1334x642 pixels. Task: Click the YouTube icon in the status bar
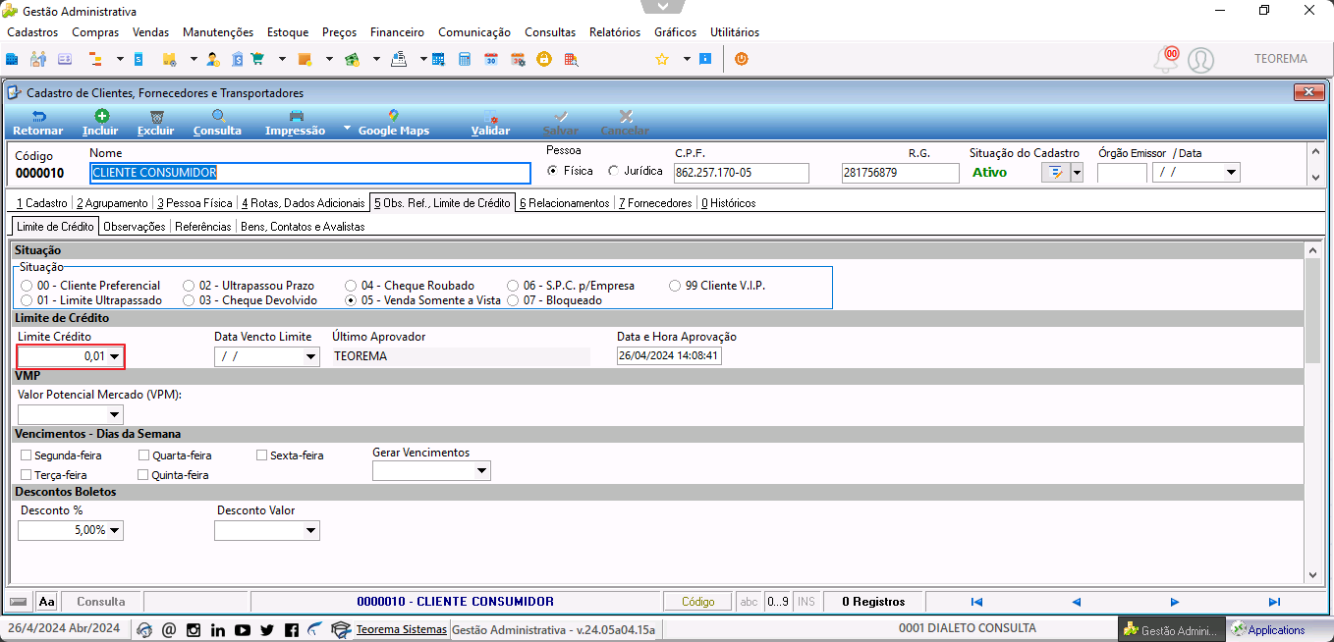point(242,629)
